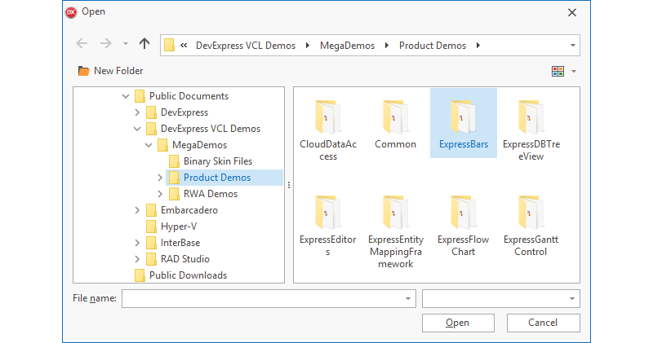Go up one folder level arrow

tap(144, 45)
